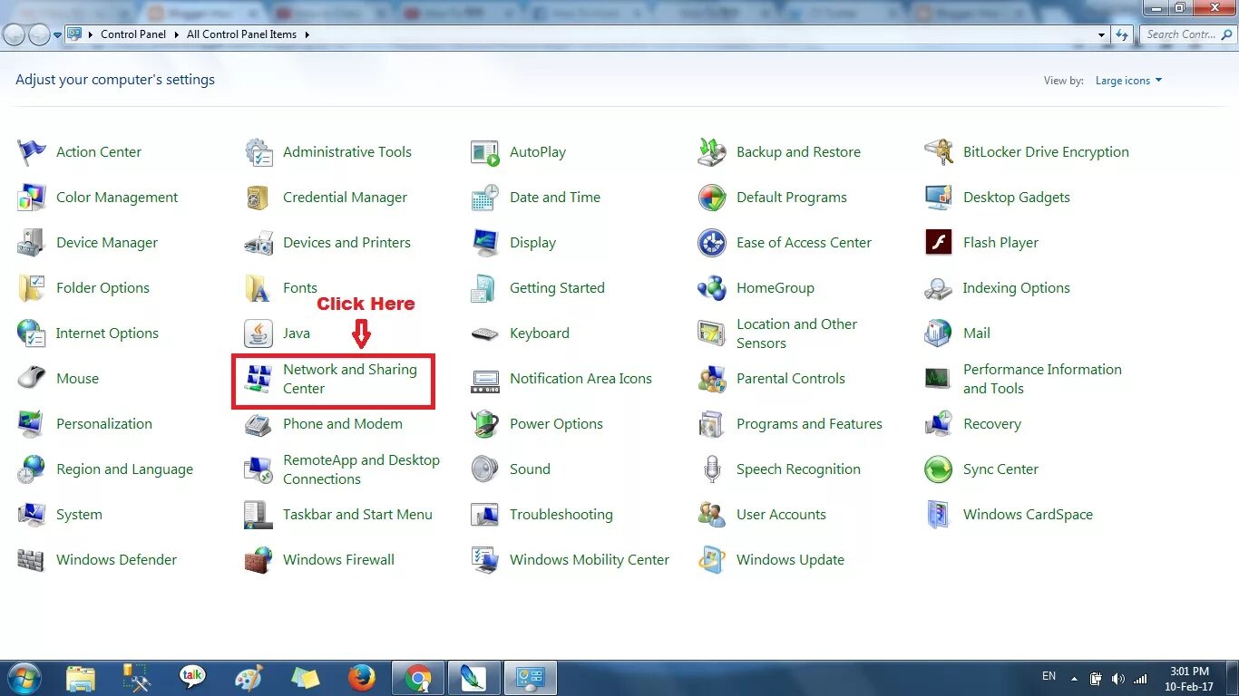
Task: Open the Folder Options icon
Action: 32,288
